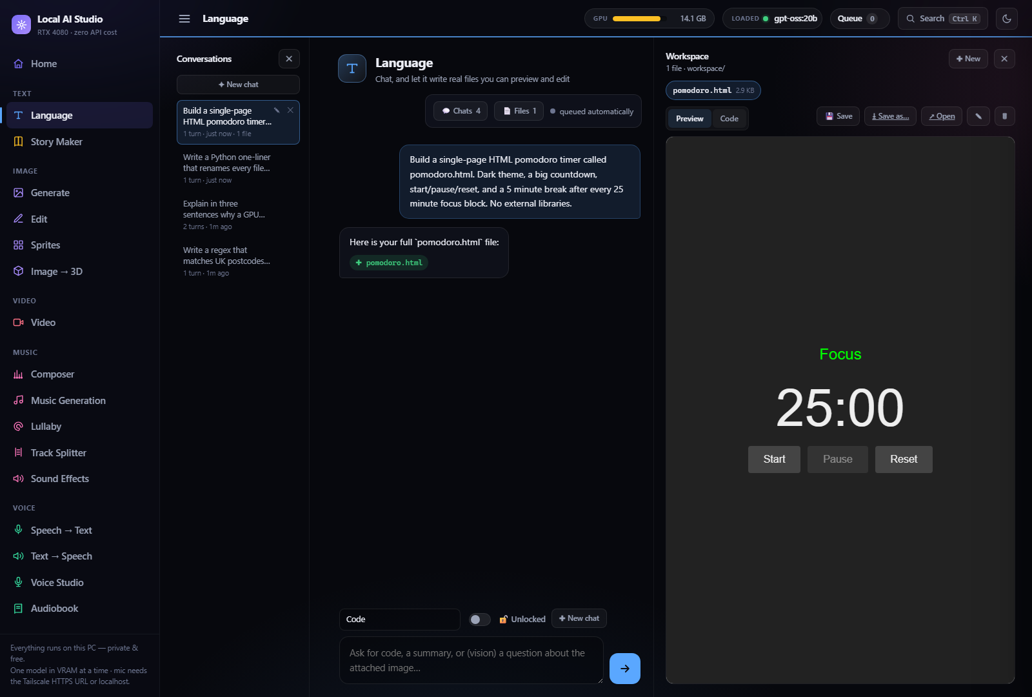Viewport: 1032px width, 697px height.
Task: Switch to the Code tab
Action: coord(729,119)
